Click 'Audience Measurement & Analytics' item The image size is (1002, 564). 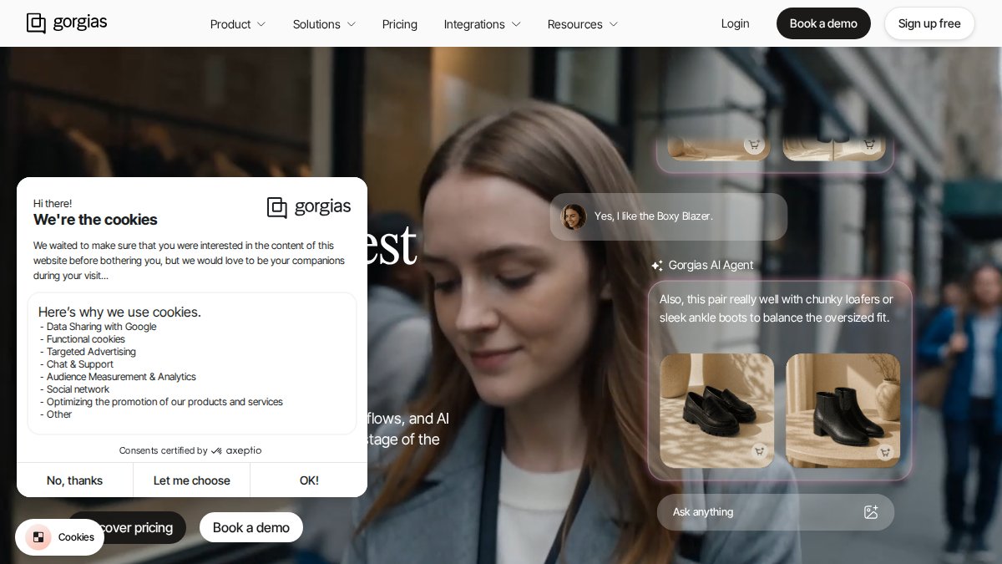click(x=121, y=377)
